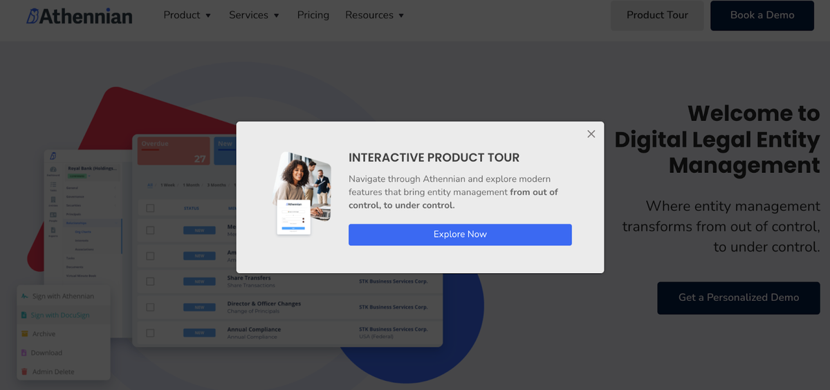Click the "Share Transfers" row title

250,278
